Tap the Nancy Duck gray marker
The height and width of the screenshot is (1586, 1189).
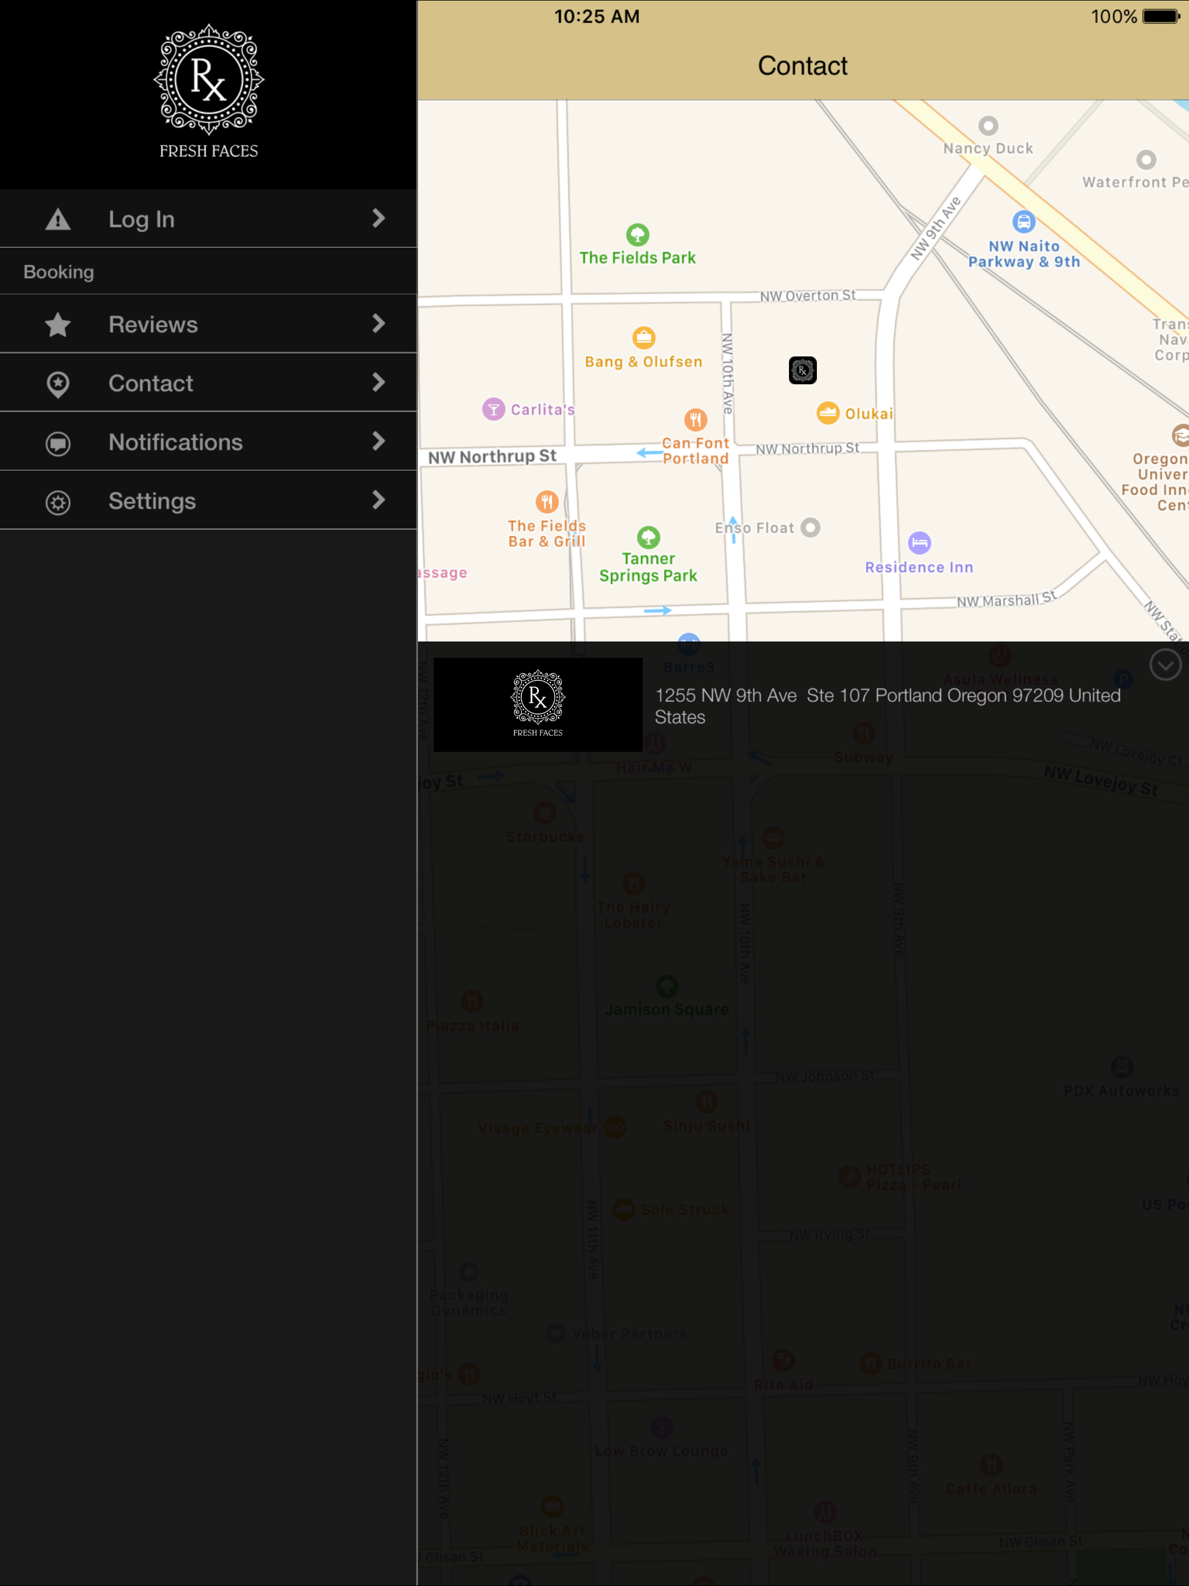[x=988, y=126]
